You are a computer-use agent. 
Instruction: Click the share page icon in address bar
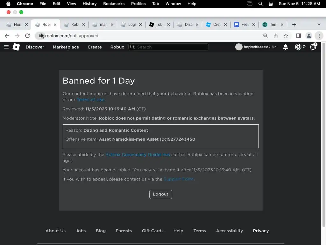coord(275,36)
